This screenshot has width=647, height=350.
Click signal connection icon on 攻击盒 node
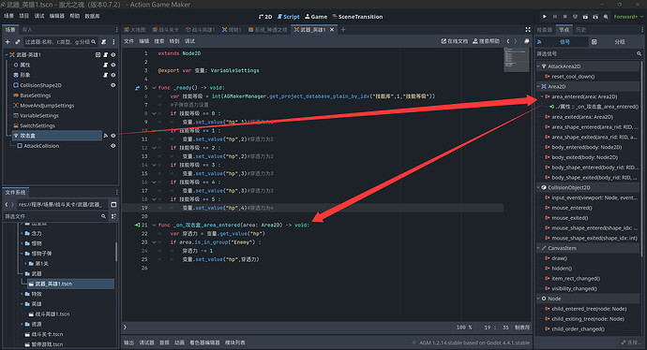(x=105, y=136)
